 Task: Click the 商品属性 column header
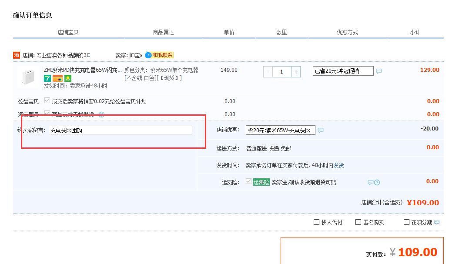pos(163,32)
